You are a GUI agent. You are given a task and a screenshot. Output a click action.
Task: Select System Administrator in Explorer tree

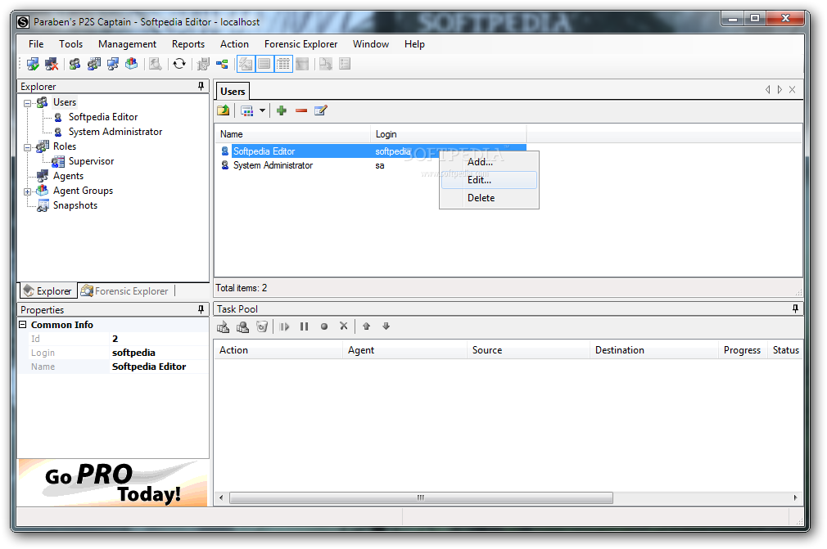click(x=115, y=132)
